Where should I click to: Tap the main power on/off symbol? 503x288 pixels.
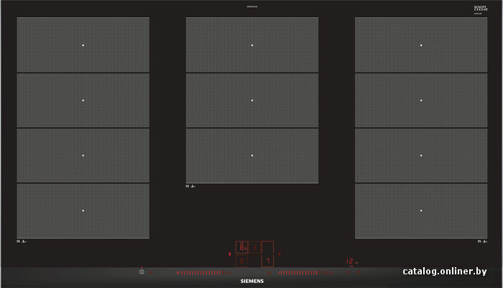pyautogui.click(x=142, y=271)
